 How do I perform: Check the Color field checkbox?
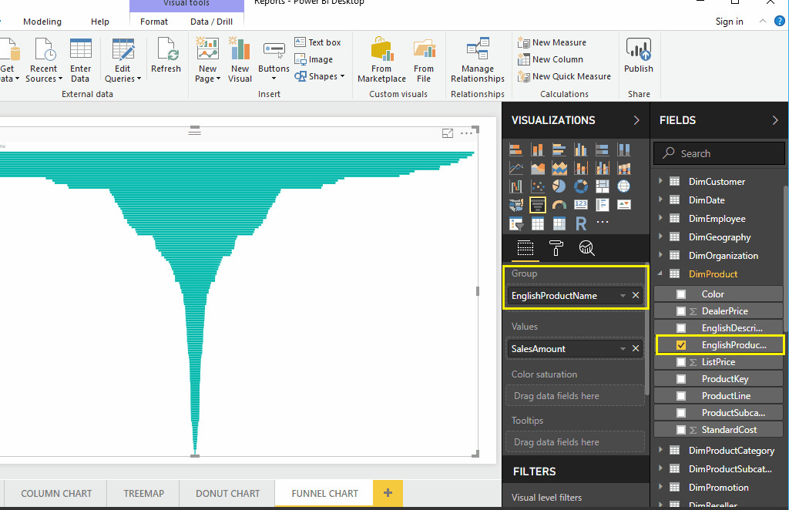[681, 294]
